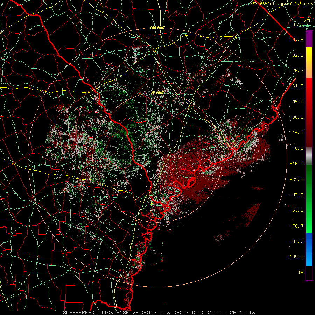Select the -109.8 velocity scale value
This screenshot has height=315, width=315.
(295, 257)
